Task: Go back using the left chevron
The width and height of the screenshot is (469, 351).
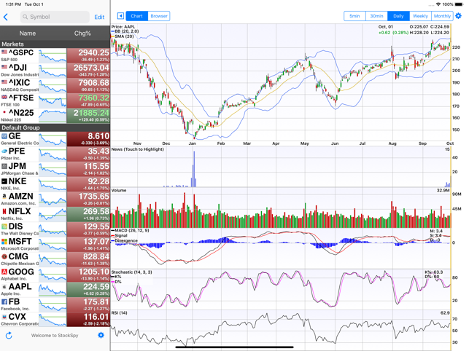Action: pyautogui.click(x=6, y=17)
